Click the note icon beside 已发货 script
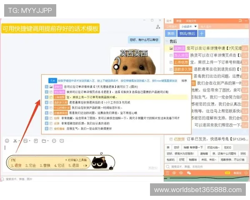The width and height of the screenshot is (250, 200). (x=171, y=139)
